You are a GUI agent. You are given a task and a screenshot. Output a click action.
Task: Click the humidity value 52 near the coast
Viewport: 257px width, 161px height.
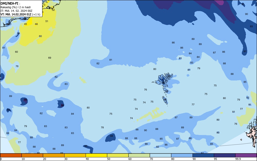click(x=53, y=10)
